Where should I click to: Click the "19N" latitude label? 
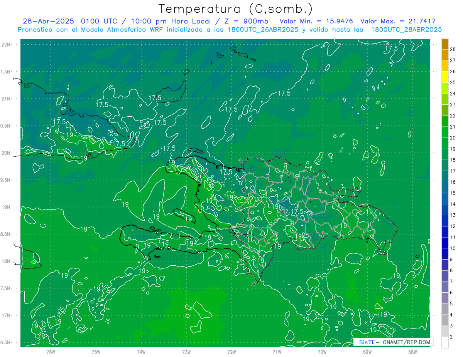click(x=7, y=207)
